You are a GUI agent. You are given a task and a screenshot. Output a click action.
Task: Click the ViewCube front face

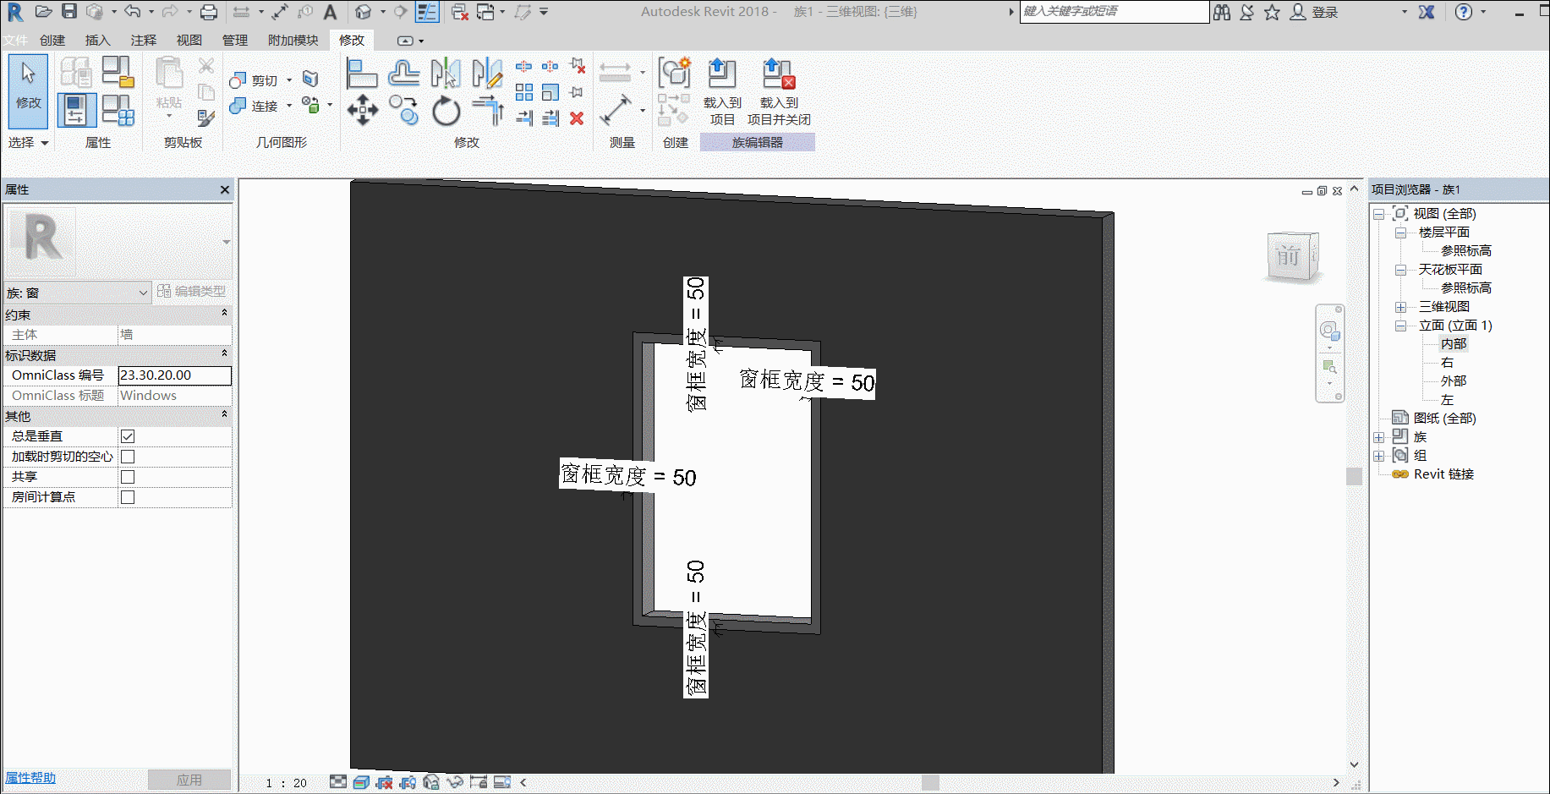click(x=1289, y=256)
